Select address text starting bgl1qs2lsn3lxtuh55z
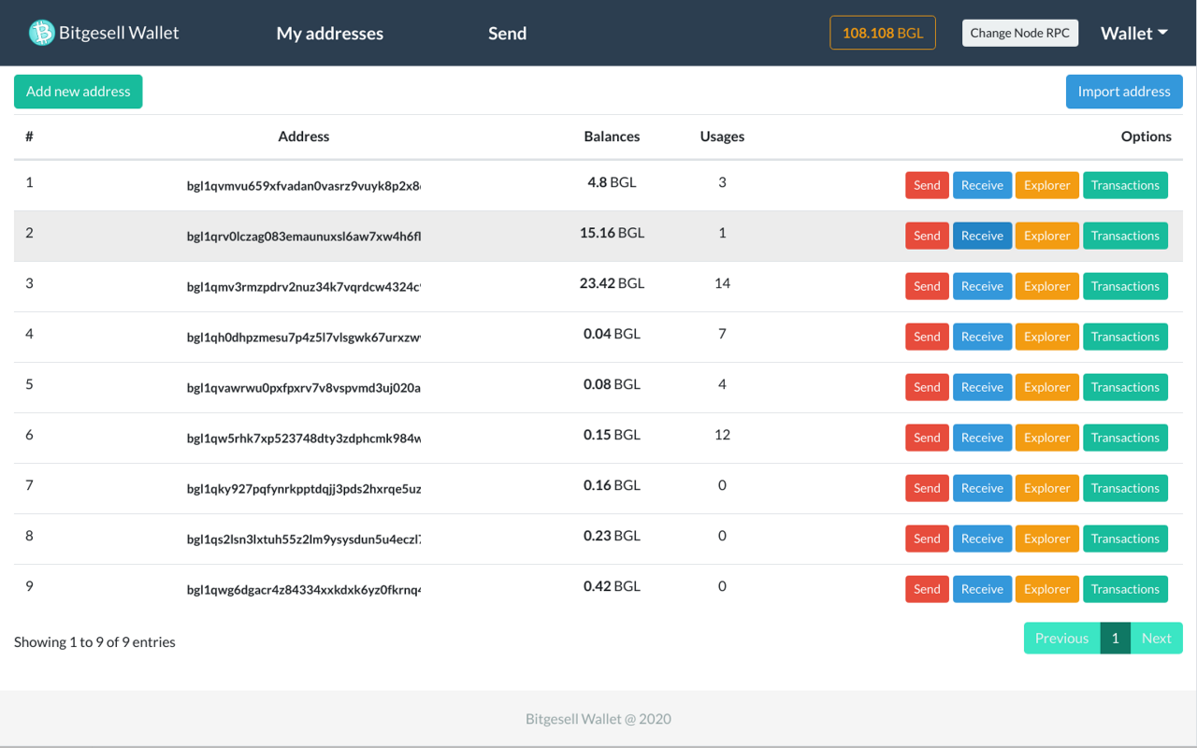The width and height of the screenshot is (1197, 748). click(x=304, y=539)
